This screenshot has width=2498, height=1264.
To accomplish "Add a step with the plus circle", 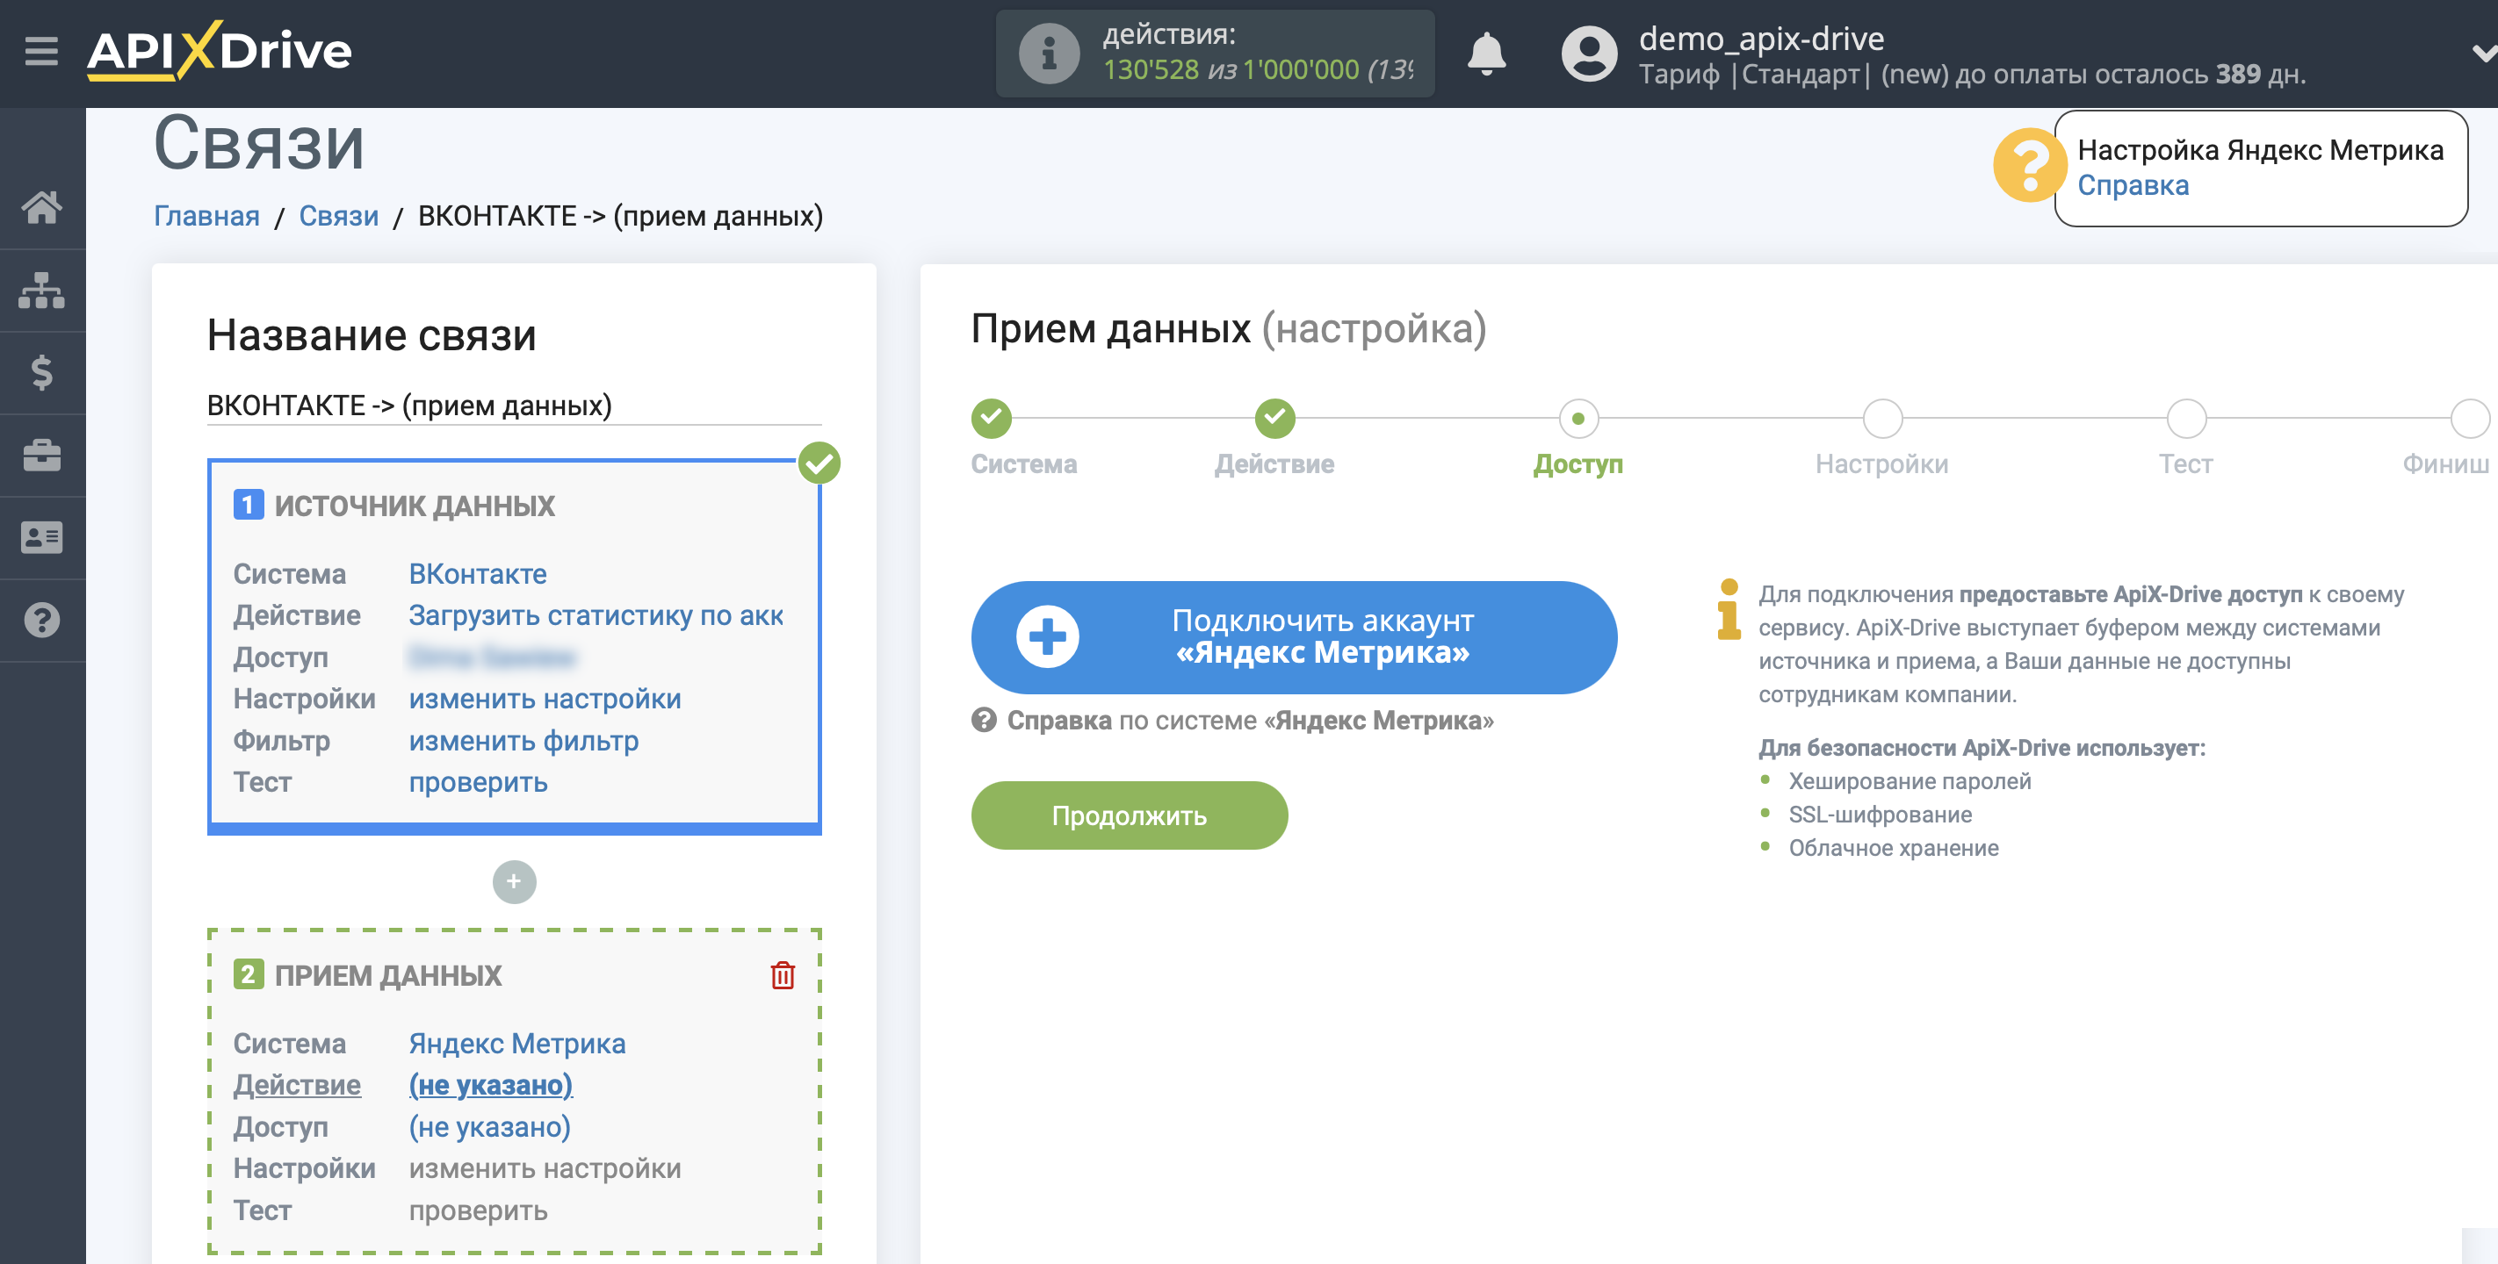I will tap(514, 882).
